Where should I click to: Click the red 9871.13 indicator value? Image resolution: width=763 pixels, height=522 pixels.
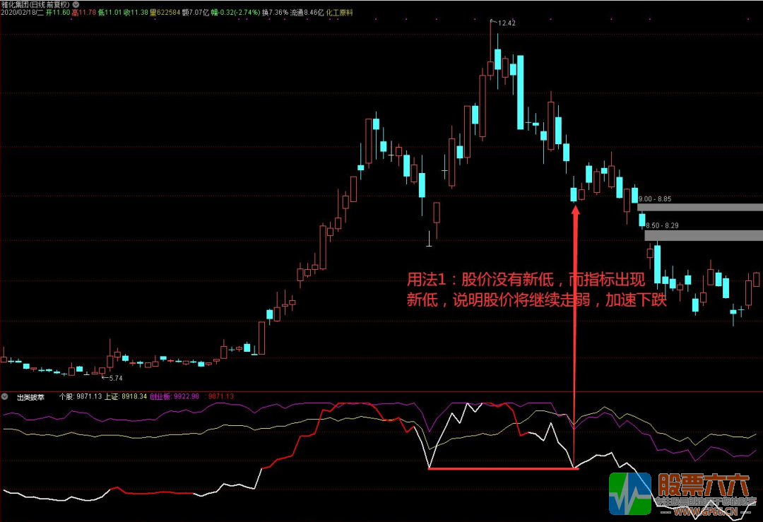tap(220, 396)
